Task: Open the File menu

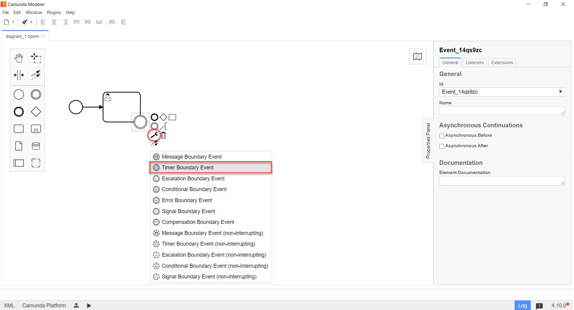Action: [x=6, y=13]
